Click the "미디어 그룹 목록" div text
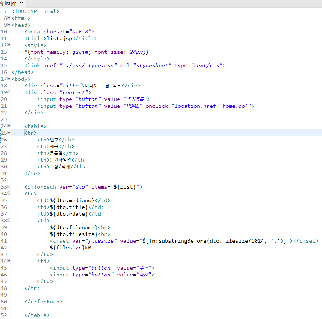 tap(103, 86)
